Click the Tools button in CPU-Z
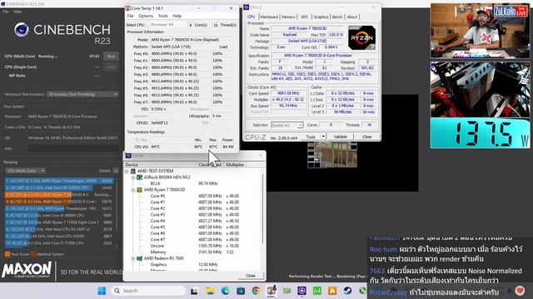This screenshot has height=299, width=533. pyautogui.click(x=311, y=136)
